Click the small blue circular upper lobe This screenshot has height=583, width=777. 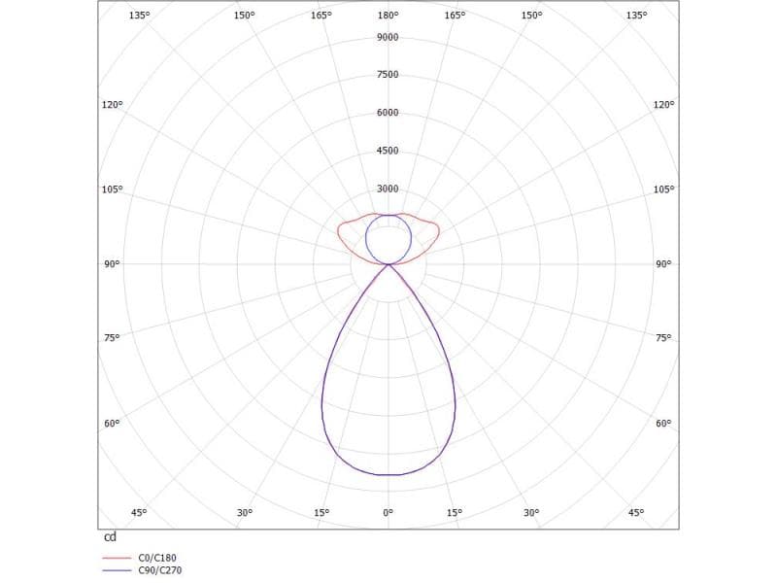366,238
